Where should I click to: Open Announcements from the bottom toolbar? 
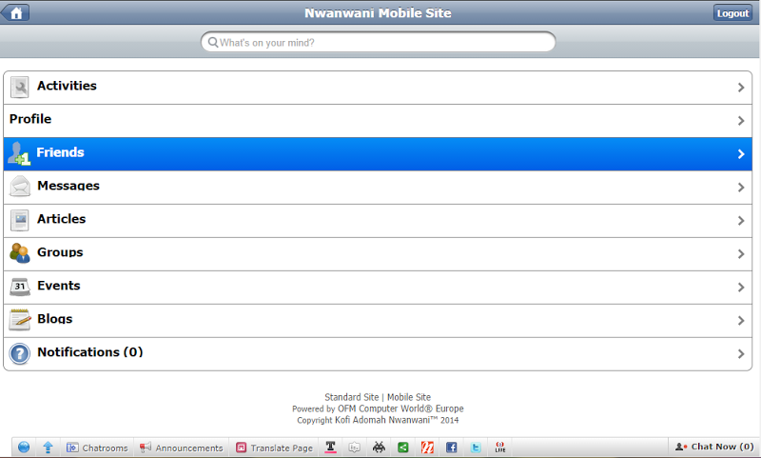[181, 448]
